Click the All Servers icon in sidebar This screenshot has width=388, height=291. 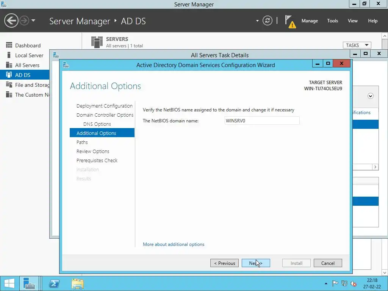[9, 65]
